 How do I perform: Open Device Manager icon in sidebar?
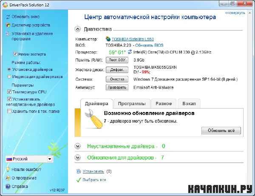coord(8,25)
